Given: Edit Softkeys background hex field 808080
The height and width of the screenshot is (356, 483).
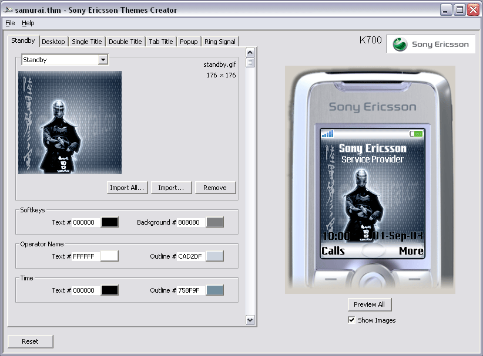Looking at the screenshot, I should click(191, 222).
